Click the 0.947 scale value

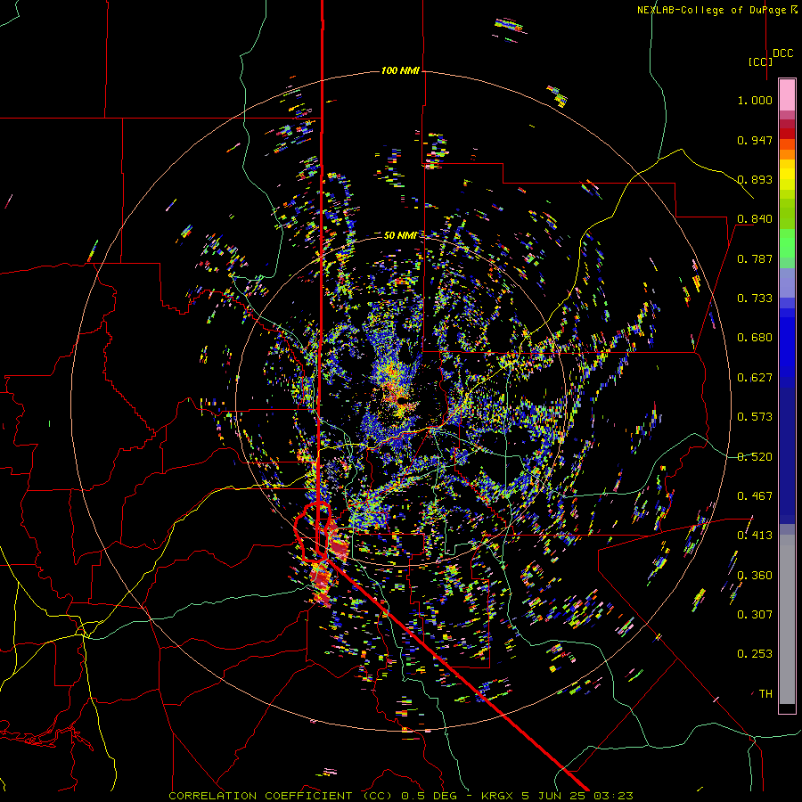755,140
